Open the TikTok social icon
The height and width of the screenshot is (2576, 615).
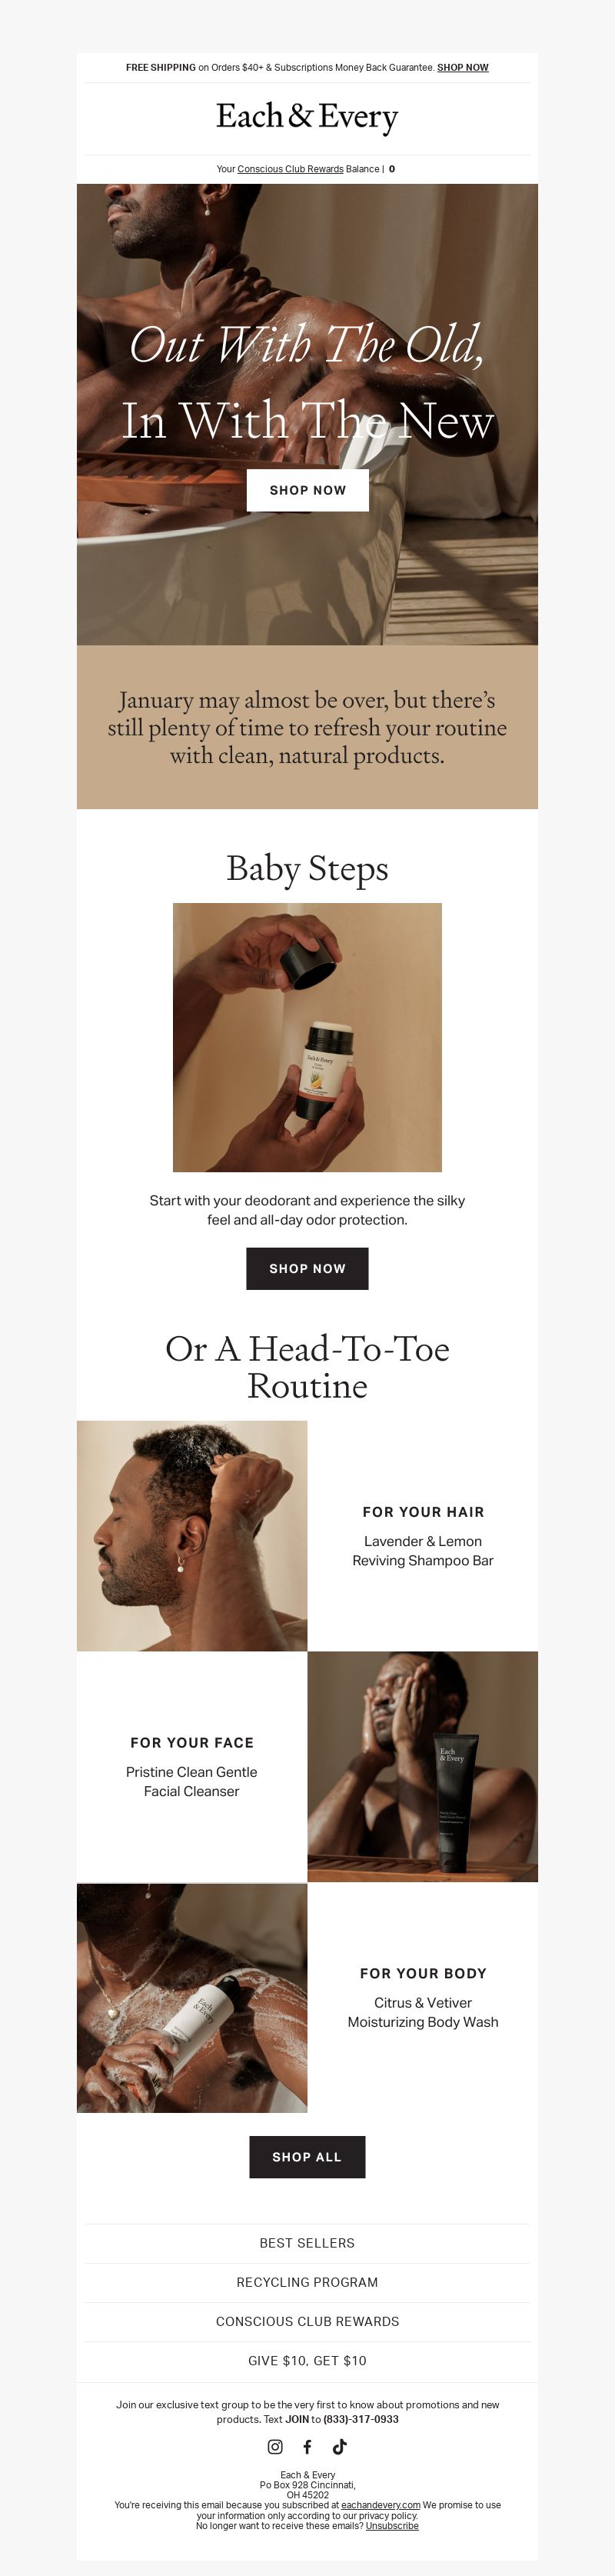tap(339, 2446)
